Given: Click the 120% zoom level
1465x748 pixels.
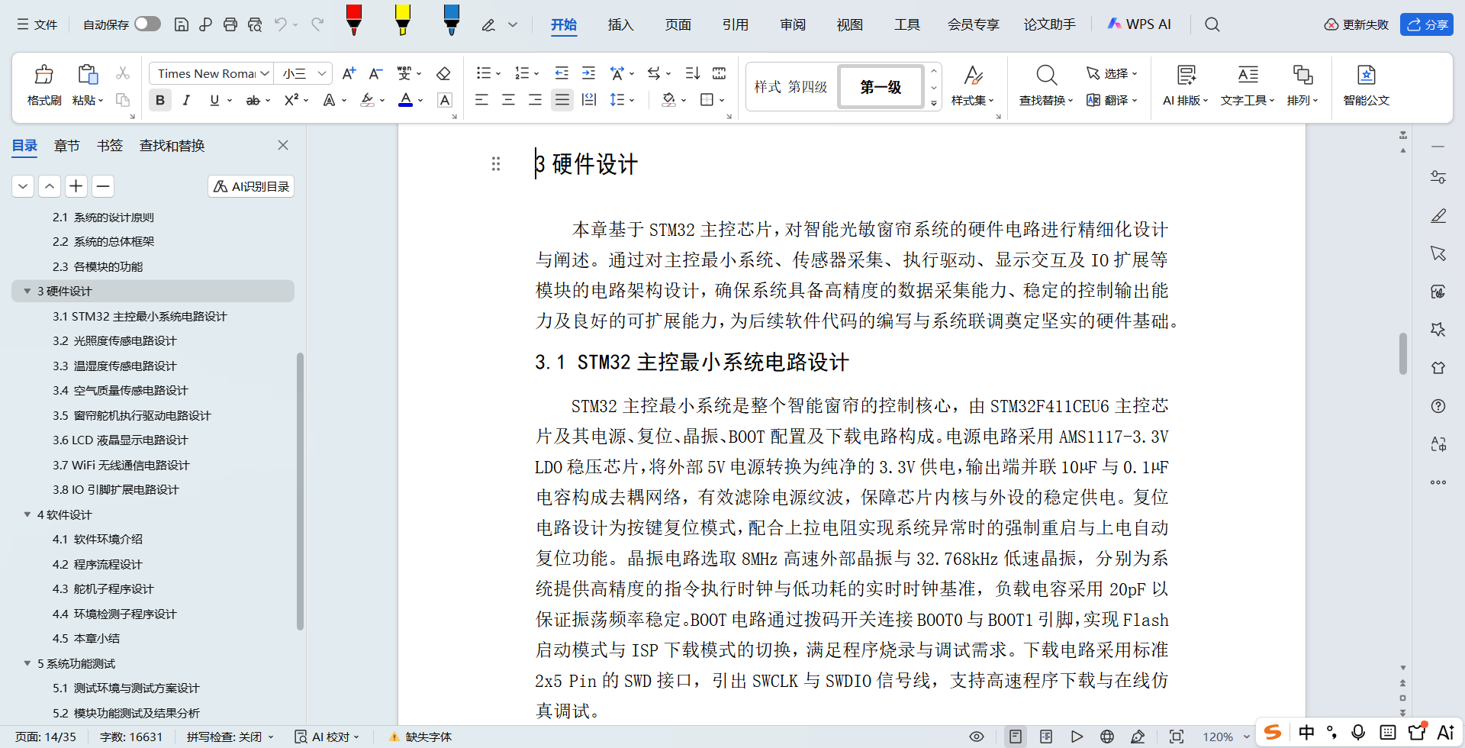Looking at the screenshot, I should 1218,737.
